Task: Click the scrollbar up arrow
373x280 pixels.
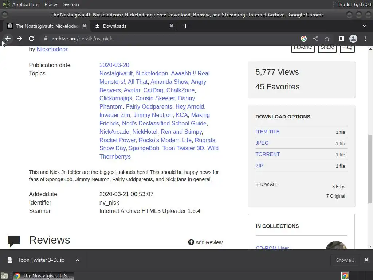Action: (x=370, y=49)
